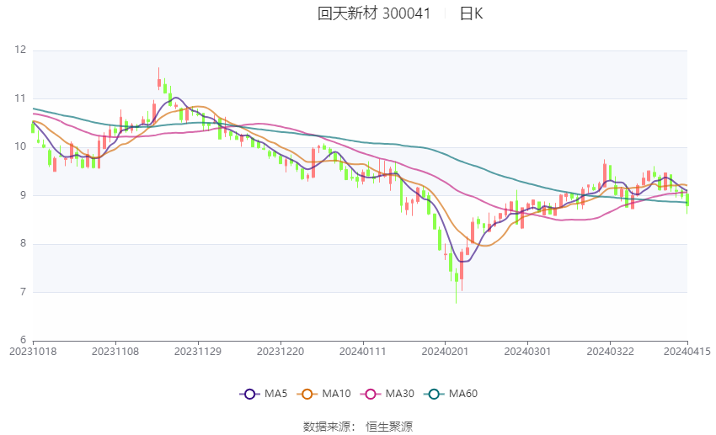Click the 12 price axis label
This screenshot has width=716, height=435.
[x=20, y=50]
